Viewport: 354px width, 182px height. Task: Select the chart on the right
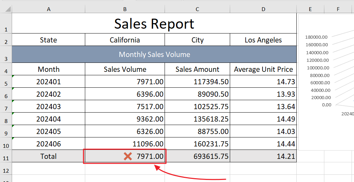[x=326, y=82]
